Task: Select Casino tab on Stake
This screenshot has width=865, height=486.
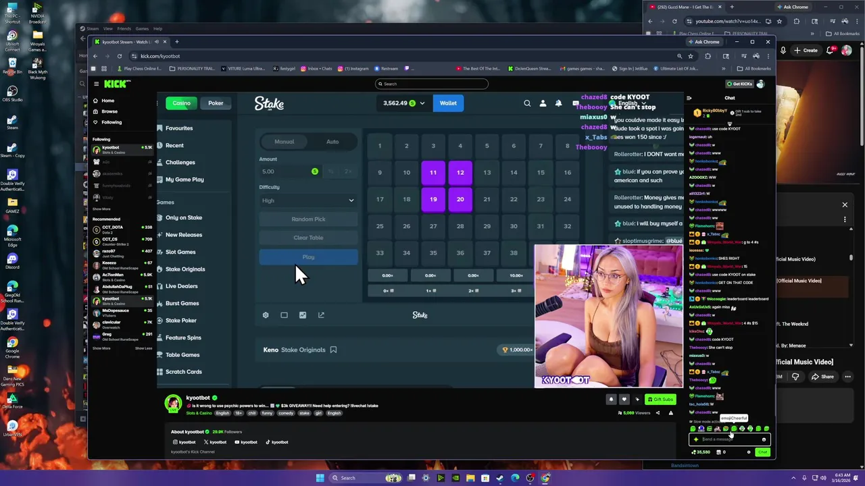Action: click(x=181, y=103)
